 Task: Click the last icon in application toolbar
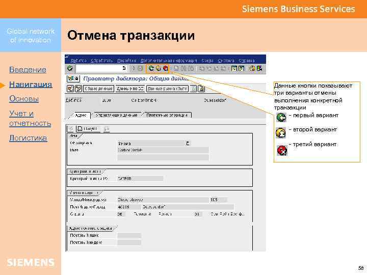coord(201,89)
